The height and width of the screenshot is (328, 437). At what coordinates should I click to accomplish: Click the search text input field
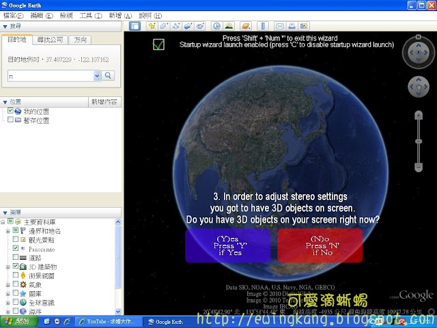(51, 76)
